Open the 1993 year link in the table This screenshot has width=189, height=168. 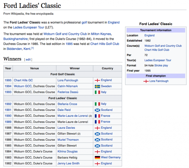tap(8, 92)
